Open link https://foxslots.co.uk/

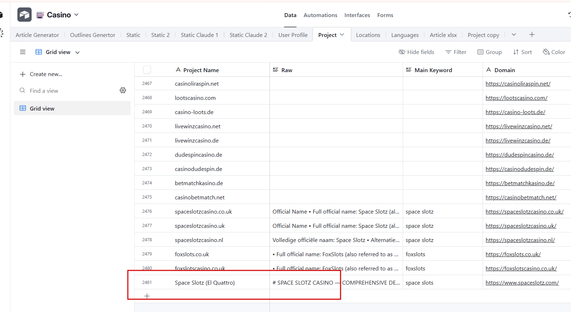(513, 254)
